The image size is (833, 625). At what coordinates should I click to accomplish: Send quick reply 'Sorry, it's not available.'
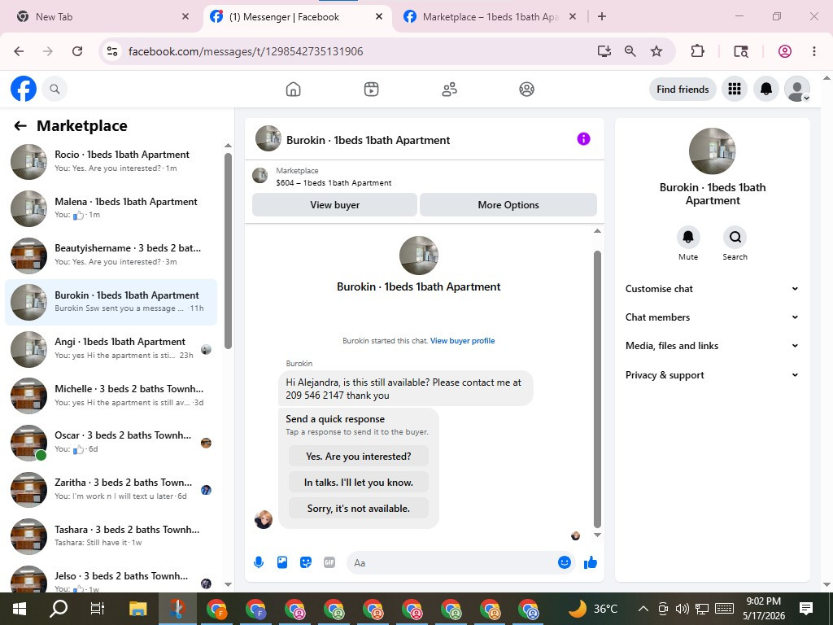pyautogui.click(x=359, y=508)
